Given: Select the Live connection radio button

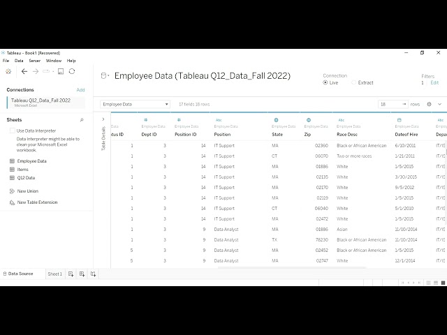Looking at the screenshot, I should [325, 82].
